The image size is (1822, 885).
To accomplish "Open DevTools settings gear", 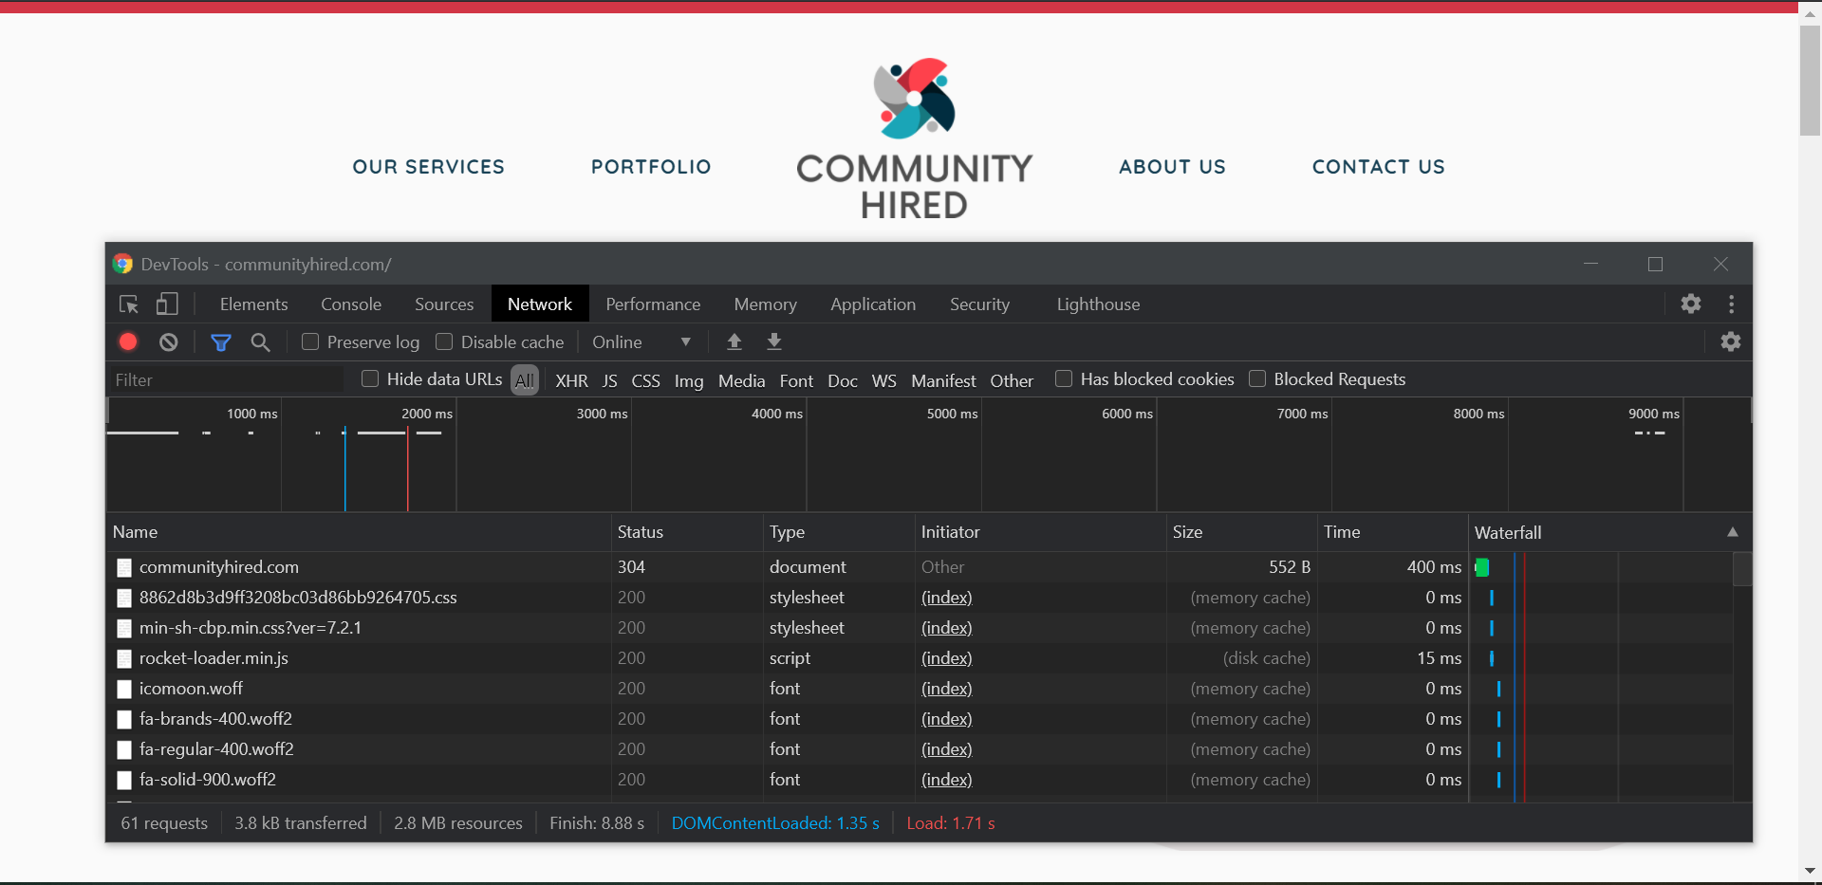I will tap(1691, 304).
